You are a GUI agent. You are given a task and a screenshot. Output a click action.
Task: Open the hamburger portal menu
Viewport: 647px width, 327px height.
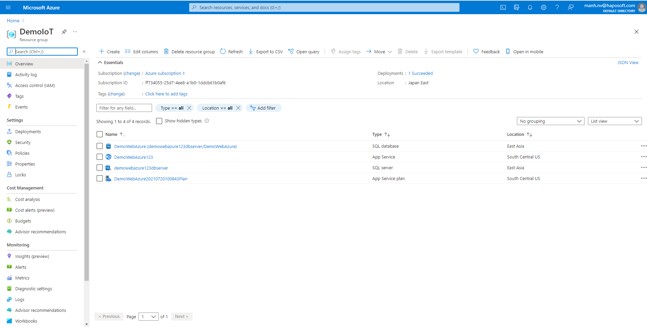pyautogui.click(x=8, y=7)
